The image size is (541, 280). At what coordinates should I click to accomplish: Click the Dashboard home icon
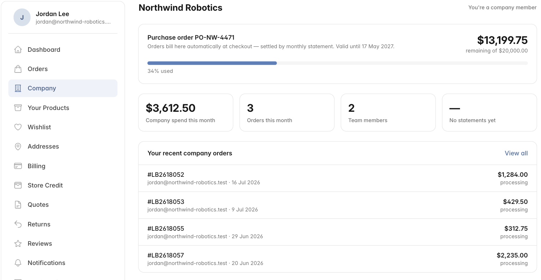point(18,50)
